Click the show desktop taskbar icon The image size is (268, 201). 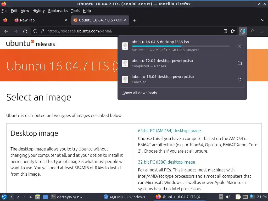click(x=45, y=197)
